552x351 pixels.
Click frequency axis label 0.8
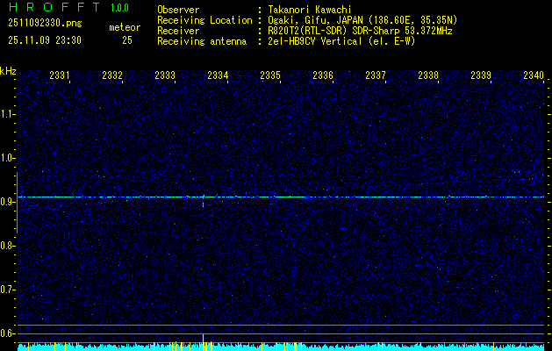coord(7,246)
